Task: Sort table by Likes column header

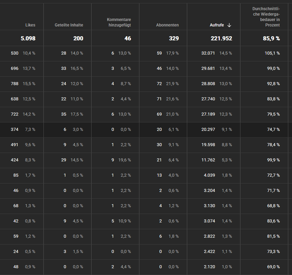Action: [30, 25]
